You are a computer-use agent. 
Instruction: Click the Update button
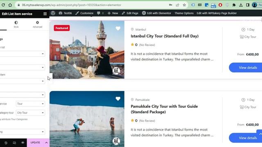35,143
